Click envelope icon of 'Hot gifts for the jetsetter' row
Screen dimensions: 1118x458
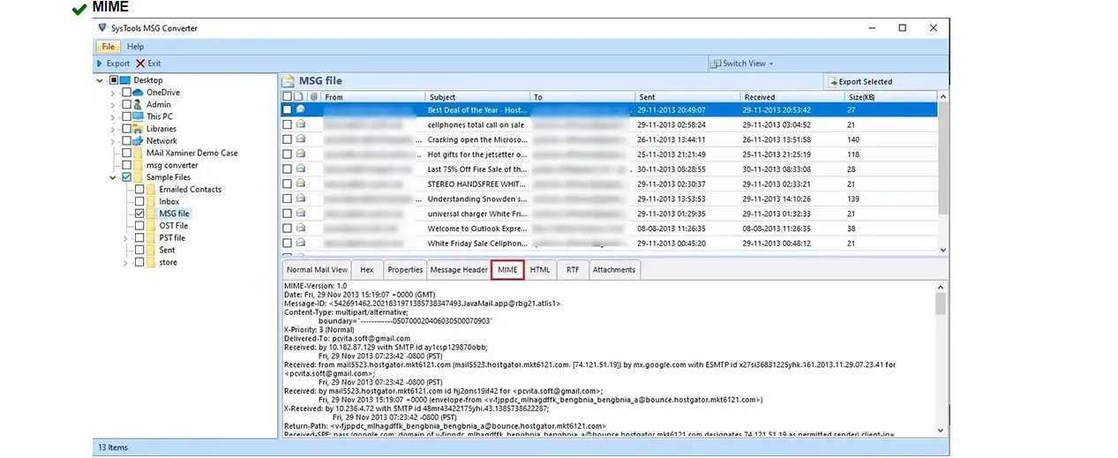click(x=300, y=154)
